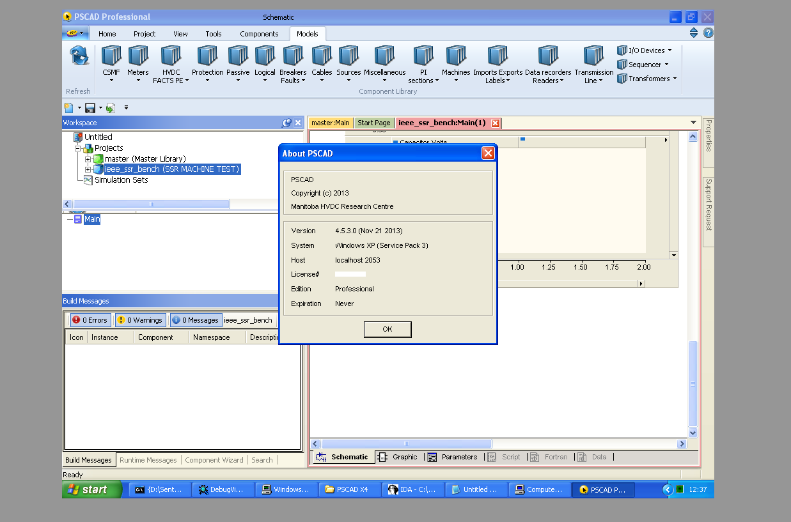This screenshot has height=522, width=791.
Task: Switch to the Graphic view tab
Action: pos(398,457)
